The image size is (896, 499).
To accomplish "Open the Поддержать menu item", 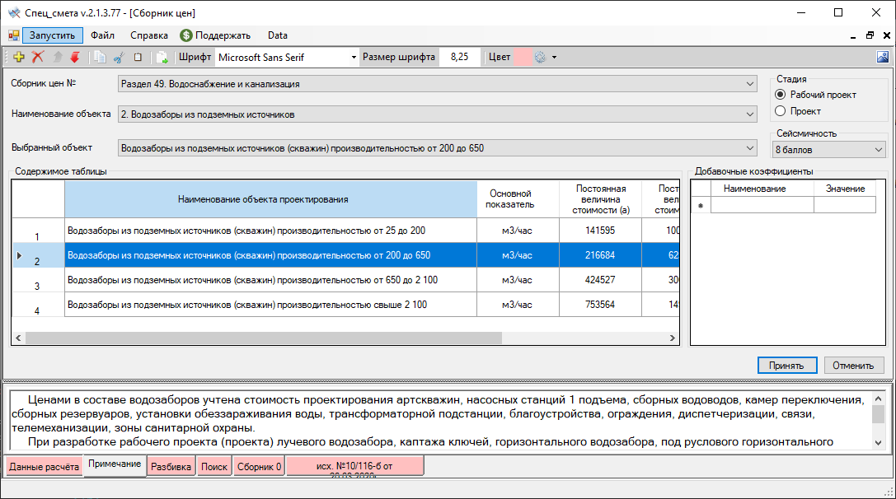I will 215,35.
